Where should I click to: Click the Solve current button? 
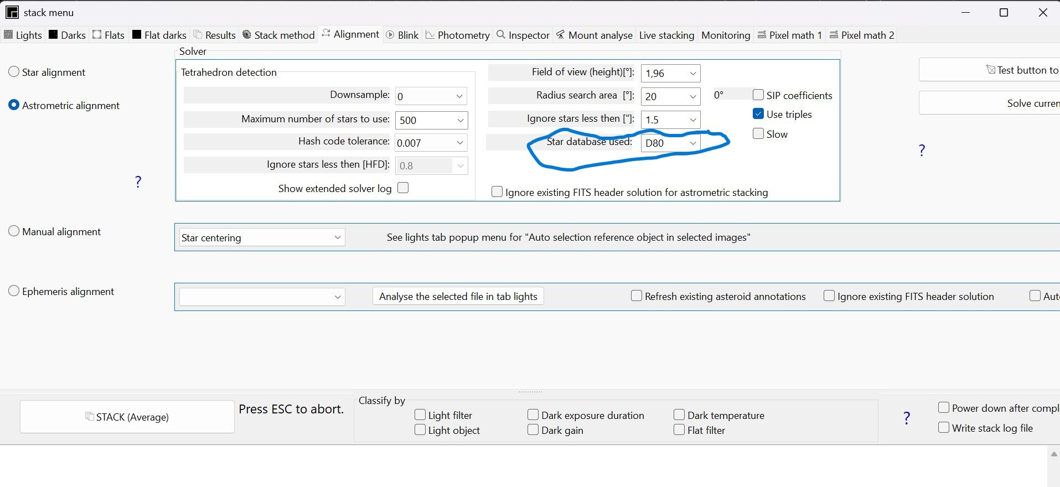tap(989, 103)
